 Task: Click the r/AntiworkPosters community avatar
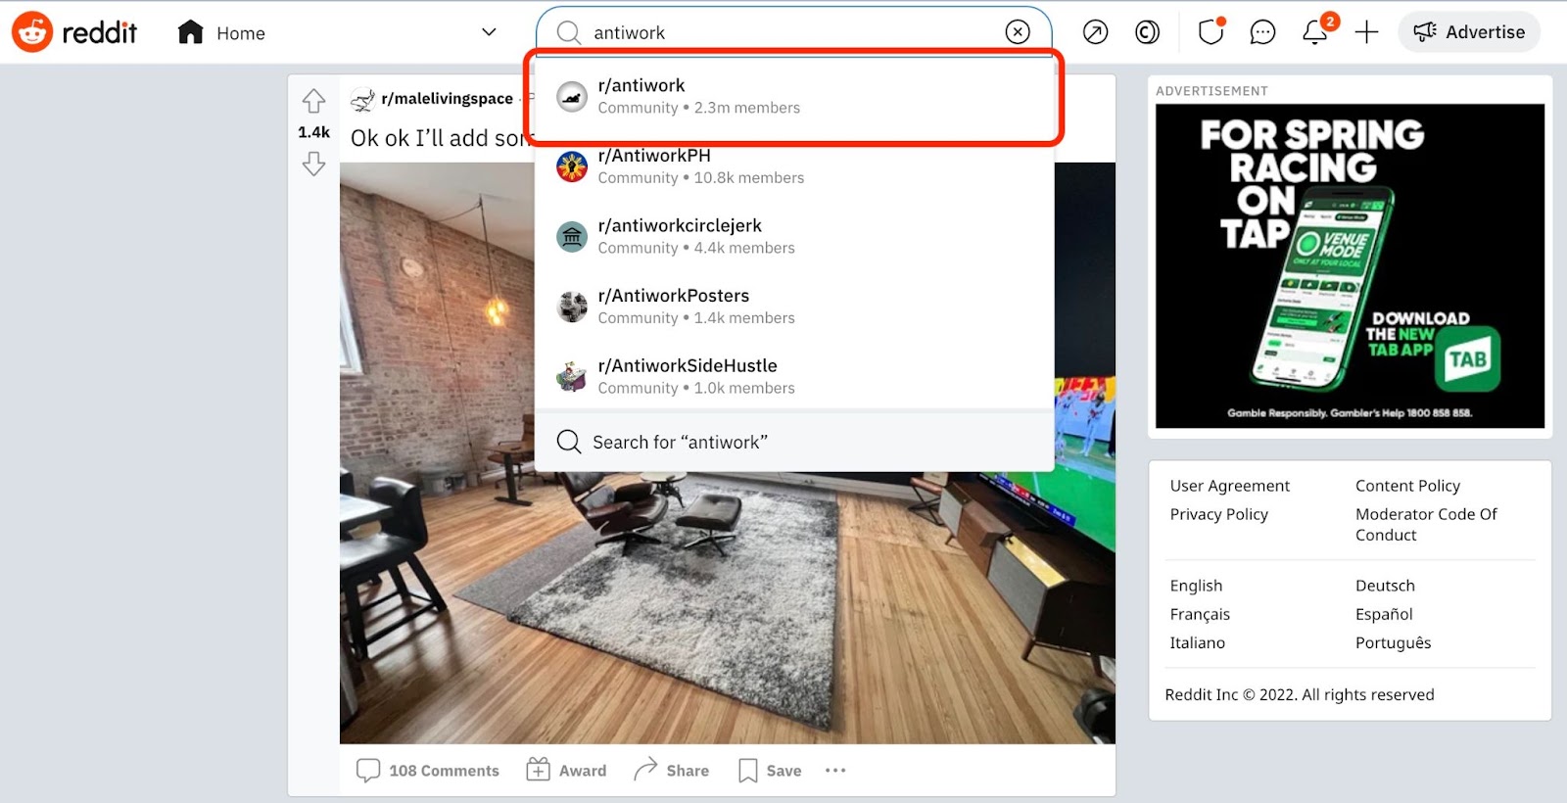(x=572, y=307)
